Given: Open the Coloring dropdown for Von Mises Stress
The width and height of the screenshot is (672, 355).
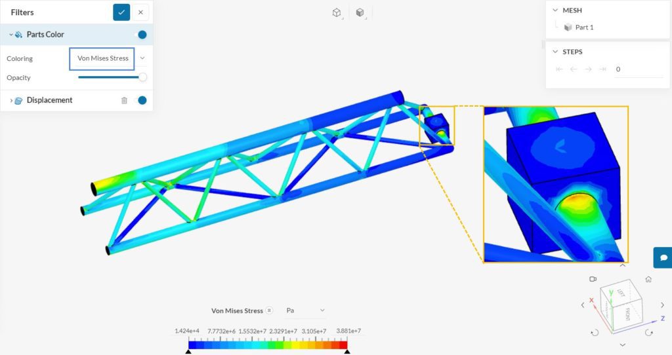Looking at the screenshot, I should pos(142,58).
